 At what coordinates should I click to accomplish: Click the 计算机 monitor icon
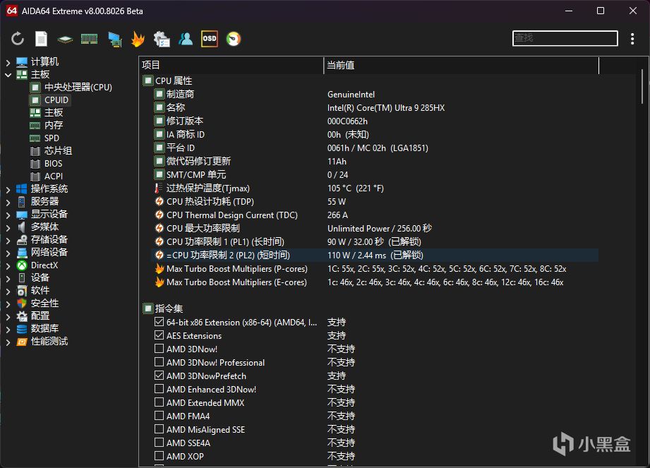pos(22,62)
